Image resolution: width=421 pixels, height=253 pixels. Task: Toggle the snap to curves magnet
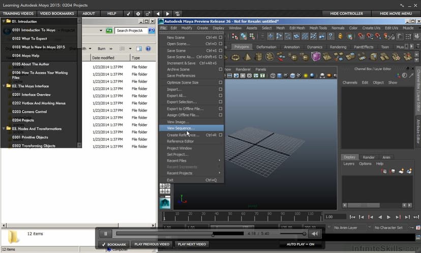(370, 36)
